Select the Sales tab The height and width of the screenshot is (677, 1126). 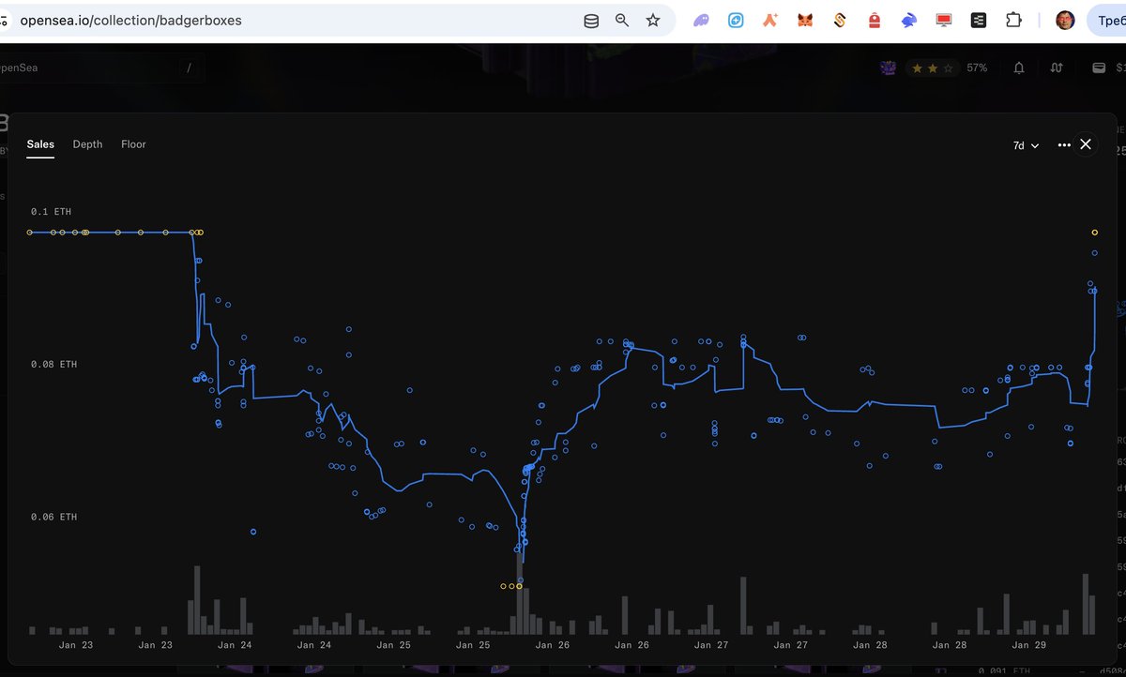pos(40,144)
